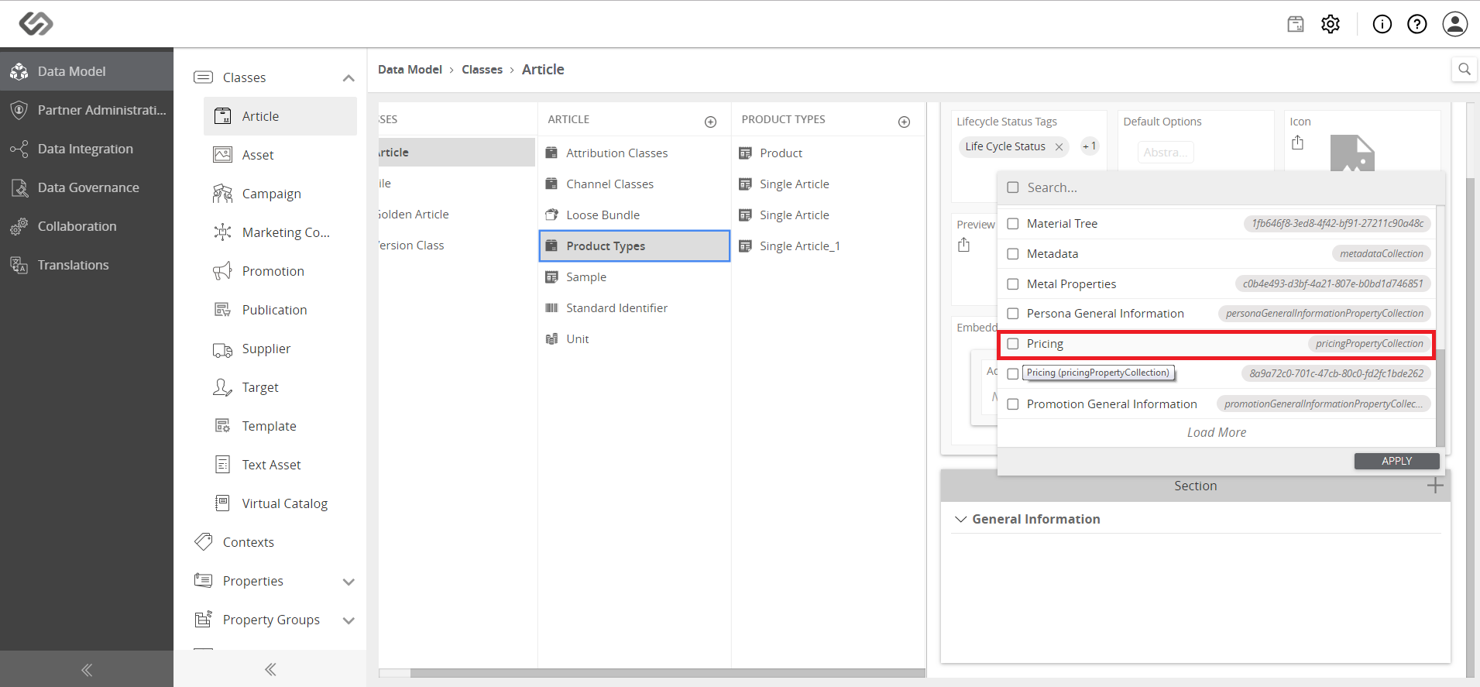The height and width of the screenshot is (687, 1480).
Task: Open Unit in Article column
Action: coord(634,339)
